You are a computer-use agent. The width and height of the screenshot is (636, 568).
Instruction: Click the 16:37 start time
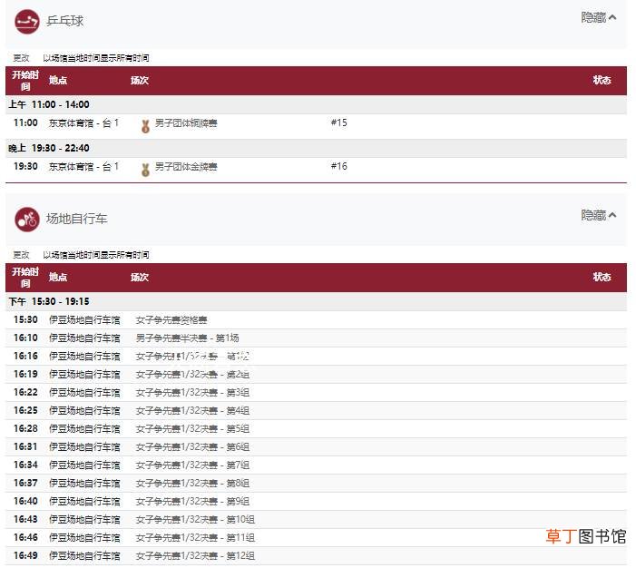(25, 483)
